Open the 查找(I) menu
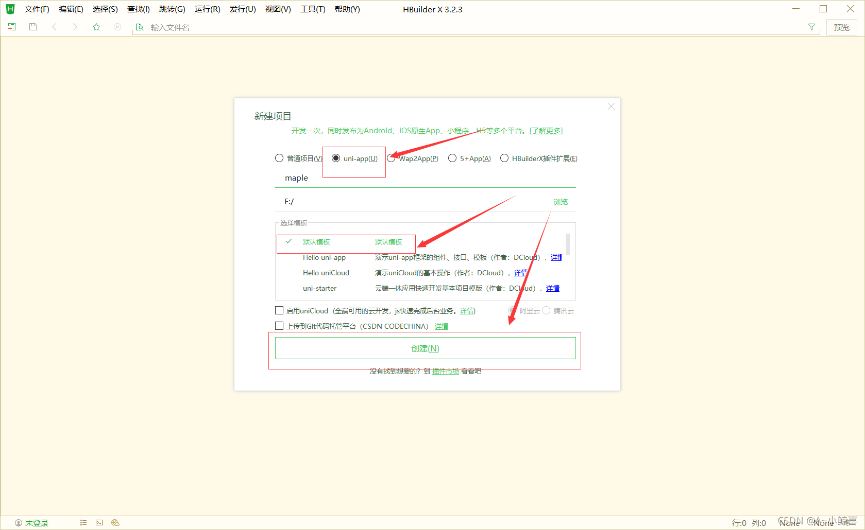This screenshot has width=865, height=530. click(139, 9)
